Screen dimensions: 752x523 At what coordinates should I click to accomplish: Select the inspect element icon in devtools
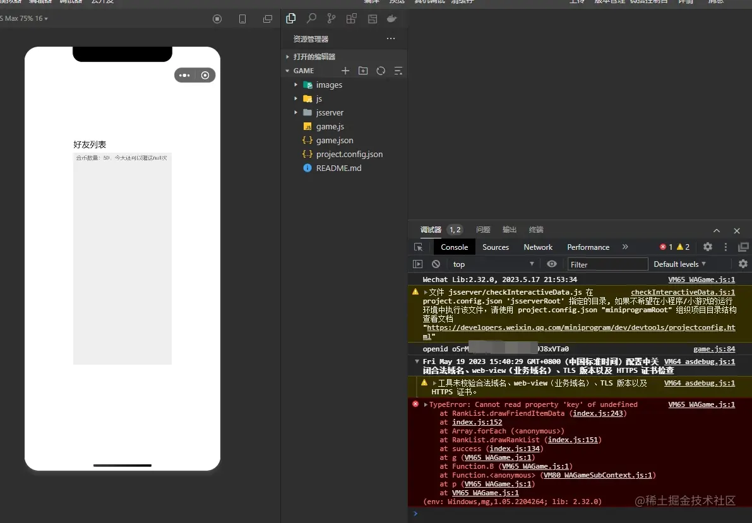click(x=418, y=247)
